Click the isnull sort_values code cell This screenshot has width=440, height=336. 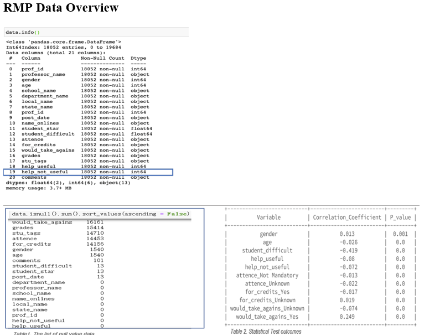[x=100, y=214]
